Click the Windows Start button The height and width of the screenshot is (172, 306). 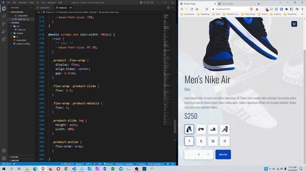(4, 169)
